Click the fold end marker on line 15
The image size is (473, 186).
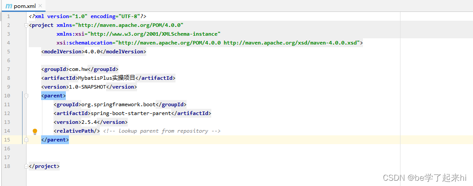click(26, 140)
